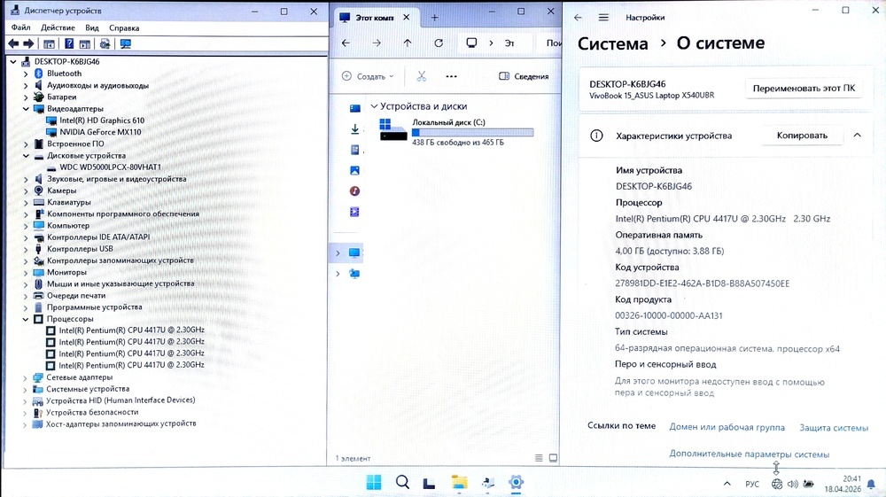
Task: Click scan for hardware changes monitor icon
Action: point(126,43)
